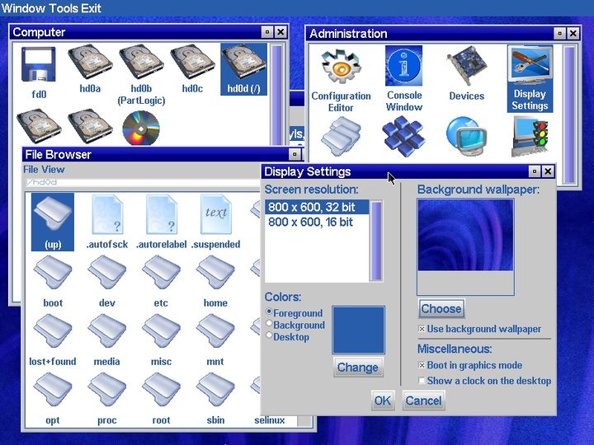594x445 pixels.
Task: Select the CD-ROM disc icon
Action: (141, 128)
